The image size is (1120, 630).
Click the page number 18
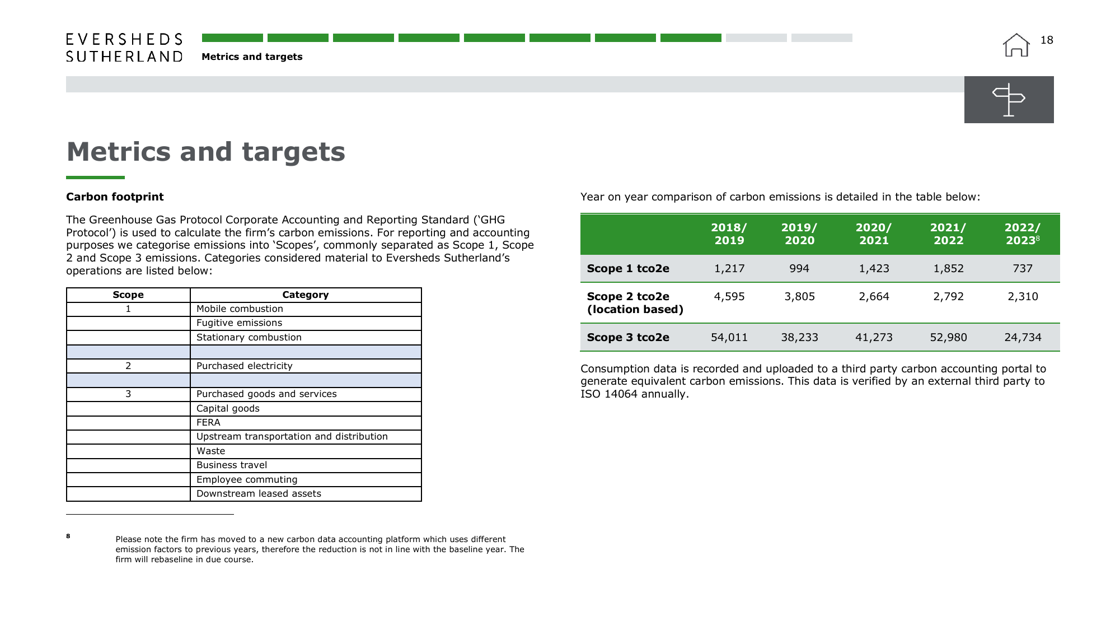tap(1047, 40)
